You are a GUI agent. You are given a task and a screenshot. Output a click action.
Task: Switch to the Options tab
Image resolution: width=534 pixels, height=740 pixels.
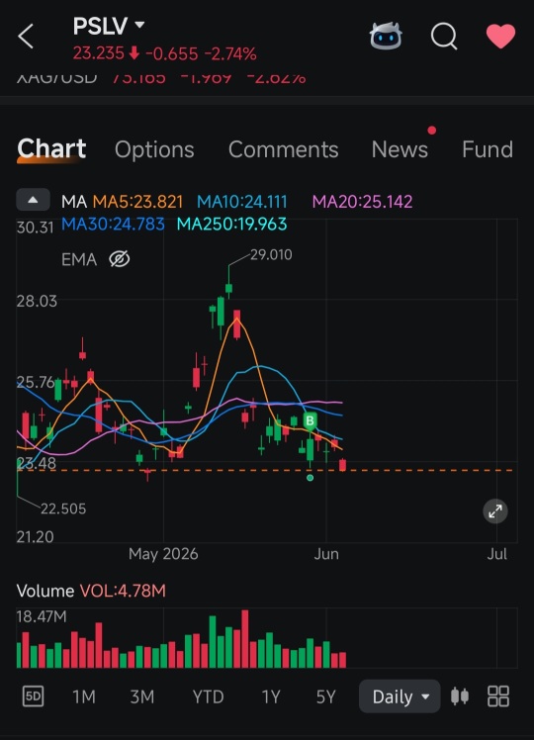coord(154,149)
